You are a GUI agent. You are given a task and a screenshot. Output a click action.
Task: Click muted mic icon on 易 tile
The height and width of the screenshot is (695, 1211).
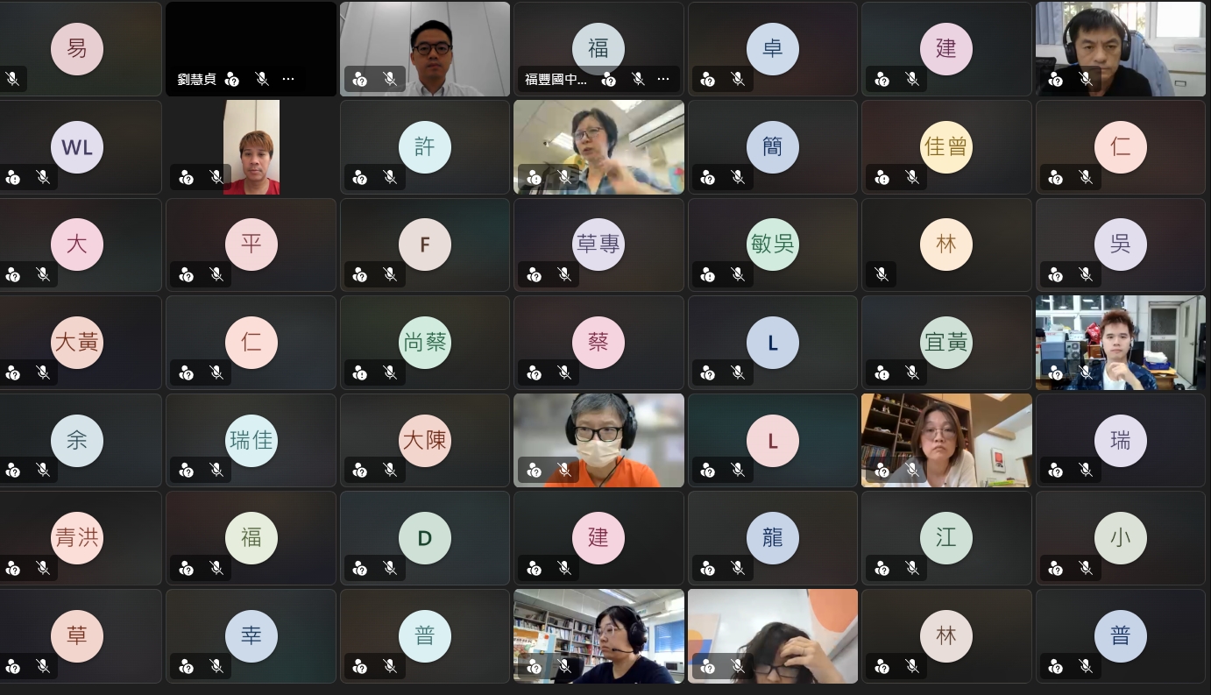pyautogui.click(x=43, y=80)
